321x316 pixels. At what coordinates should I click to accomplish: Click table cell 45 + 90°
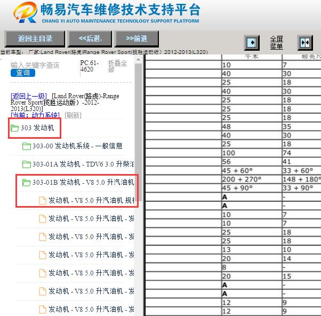pyautogui.click(x=252, y=188)
